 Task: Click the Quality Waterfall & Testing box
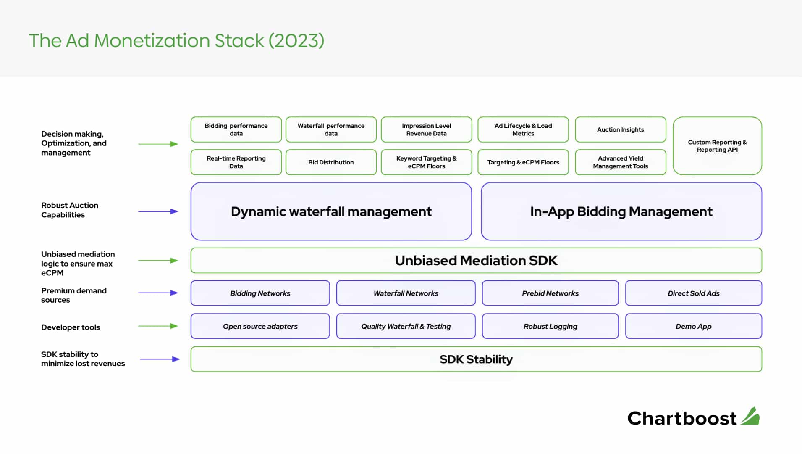(x=406, y=326)
